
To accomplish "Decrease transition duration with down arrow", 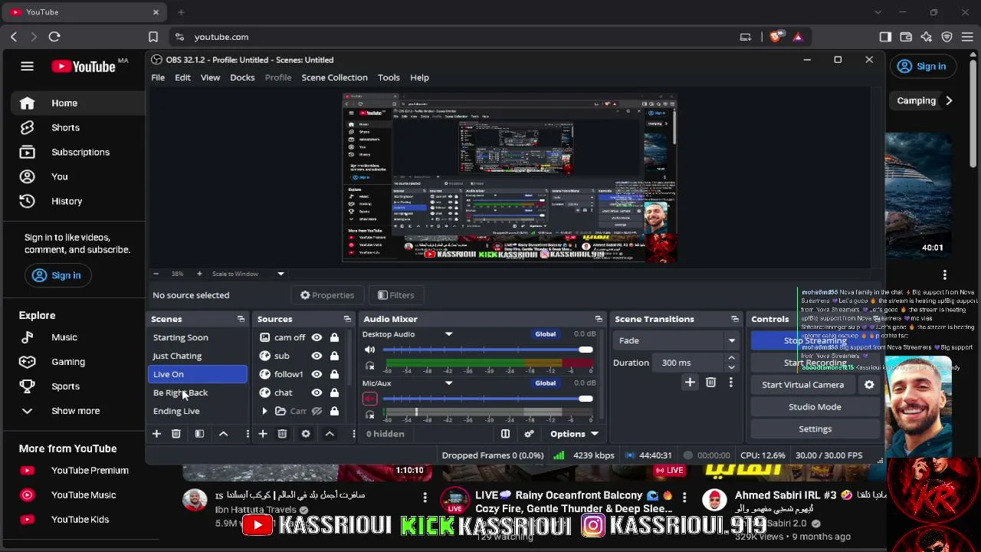I will coord(731,367).
